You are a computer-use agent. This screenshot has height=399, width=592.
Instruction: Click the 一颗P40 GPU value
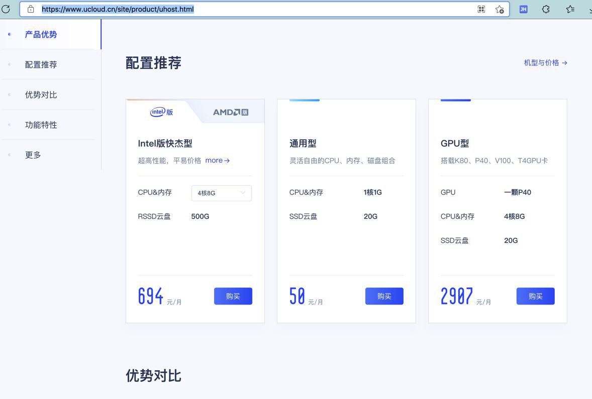tap(518, 192)
